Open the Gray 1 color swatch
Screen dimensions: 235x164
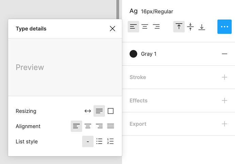134,54
